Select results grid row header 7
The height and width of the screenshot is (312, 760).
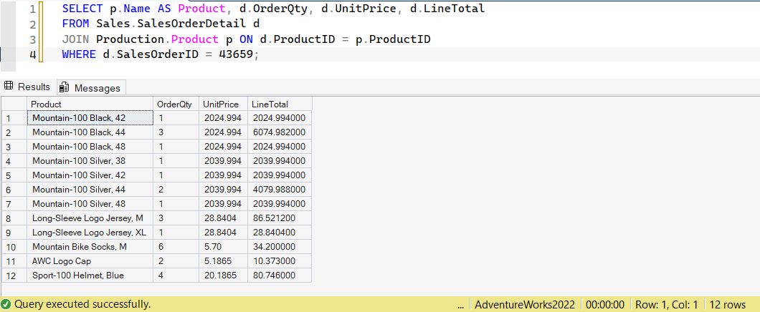[14, 204]
